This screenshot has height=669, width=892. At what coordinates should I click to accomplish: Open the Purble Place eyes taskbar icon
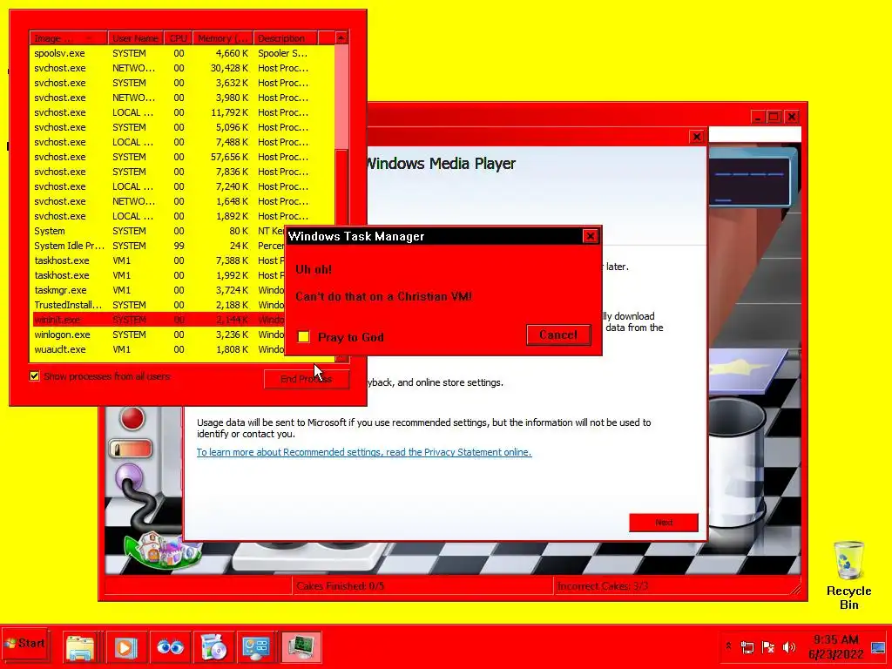coord(170,647)
